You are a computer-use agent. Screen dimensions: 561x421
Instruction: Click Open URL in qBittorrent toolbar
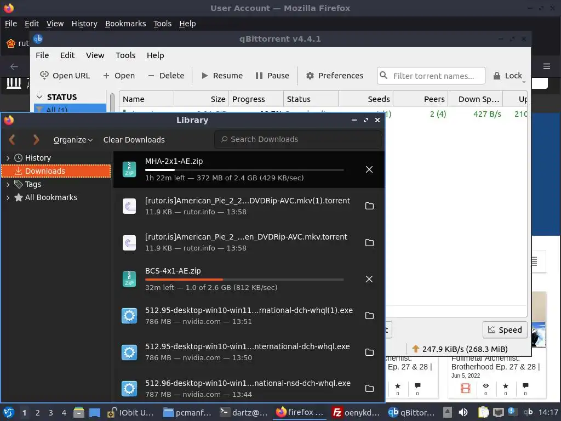pyautogui.click(x=65, y=76)
